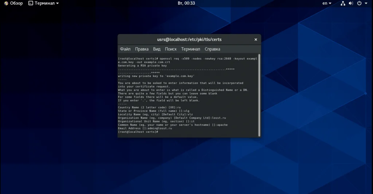The height and width of the screenshot is (194, 373).
Task: Open the en keyboard layout dropdown
Action: [x=327, y=3]
